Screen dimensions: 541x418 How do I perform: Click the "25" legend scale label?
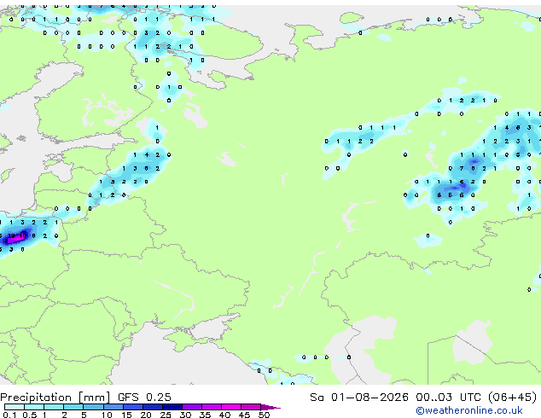[166, 415]
